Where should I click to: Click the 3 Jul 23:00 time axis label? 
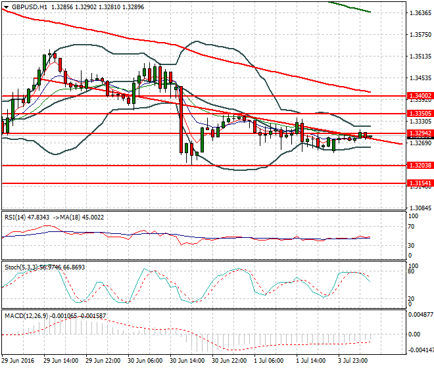pos(353,361)
